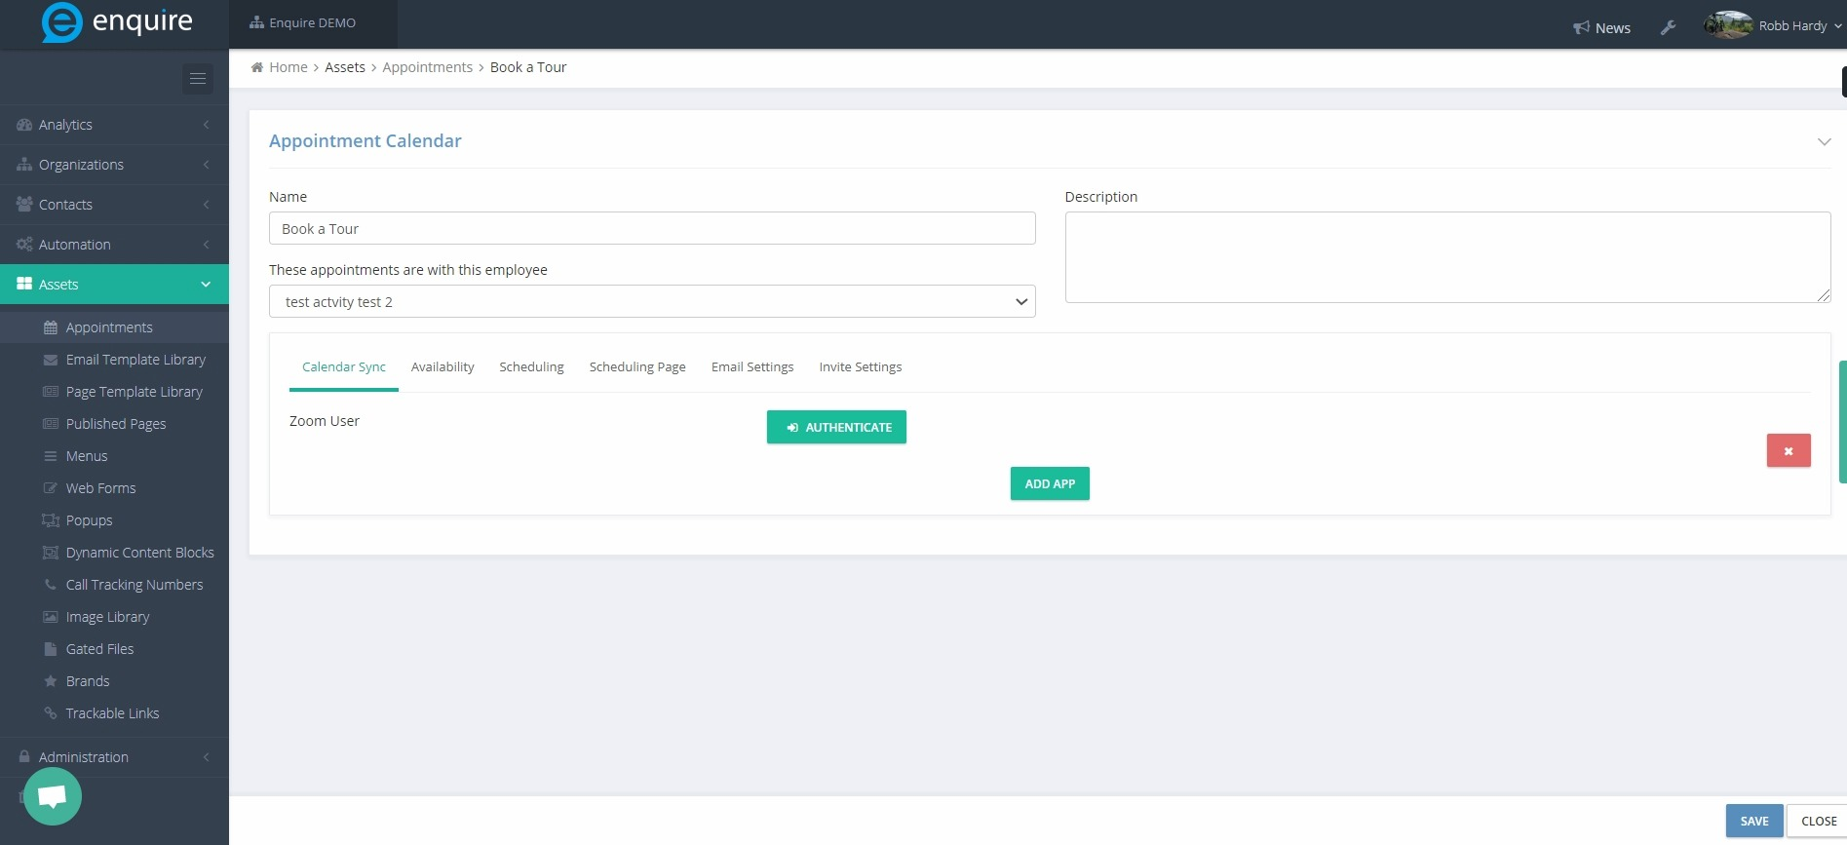Click the Assets grid icon

pos(24,284)
